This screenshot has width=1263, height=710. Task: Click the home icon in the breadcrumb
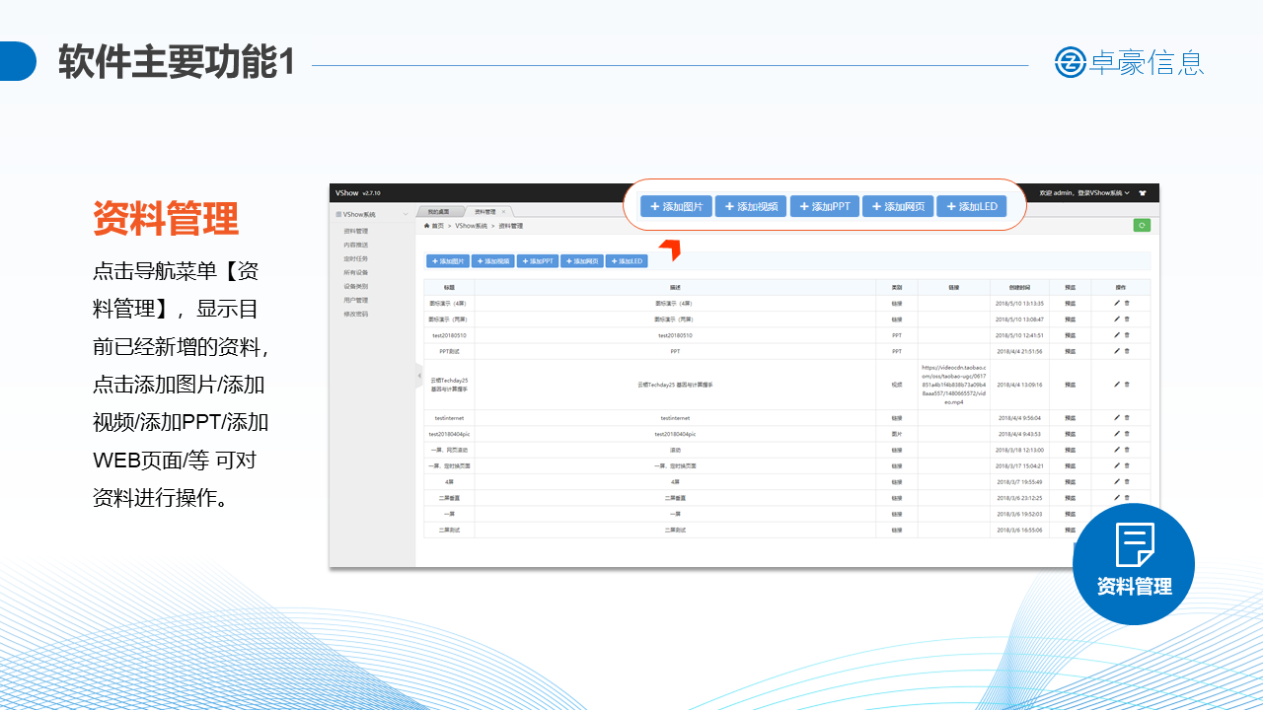coord(427,226)
